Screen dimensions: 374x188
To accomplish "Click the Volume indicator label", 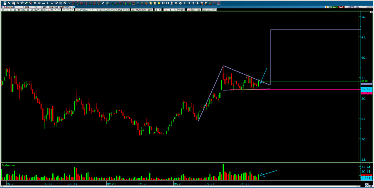I will [x=8, y=165].
